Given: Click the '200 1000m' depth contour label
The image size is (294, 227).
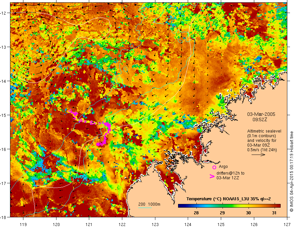Looking at the screenshot, I should [x=149, y=204].
